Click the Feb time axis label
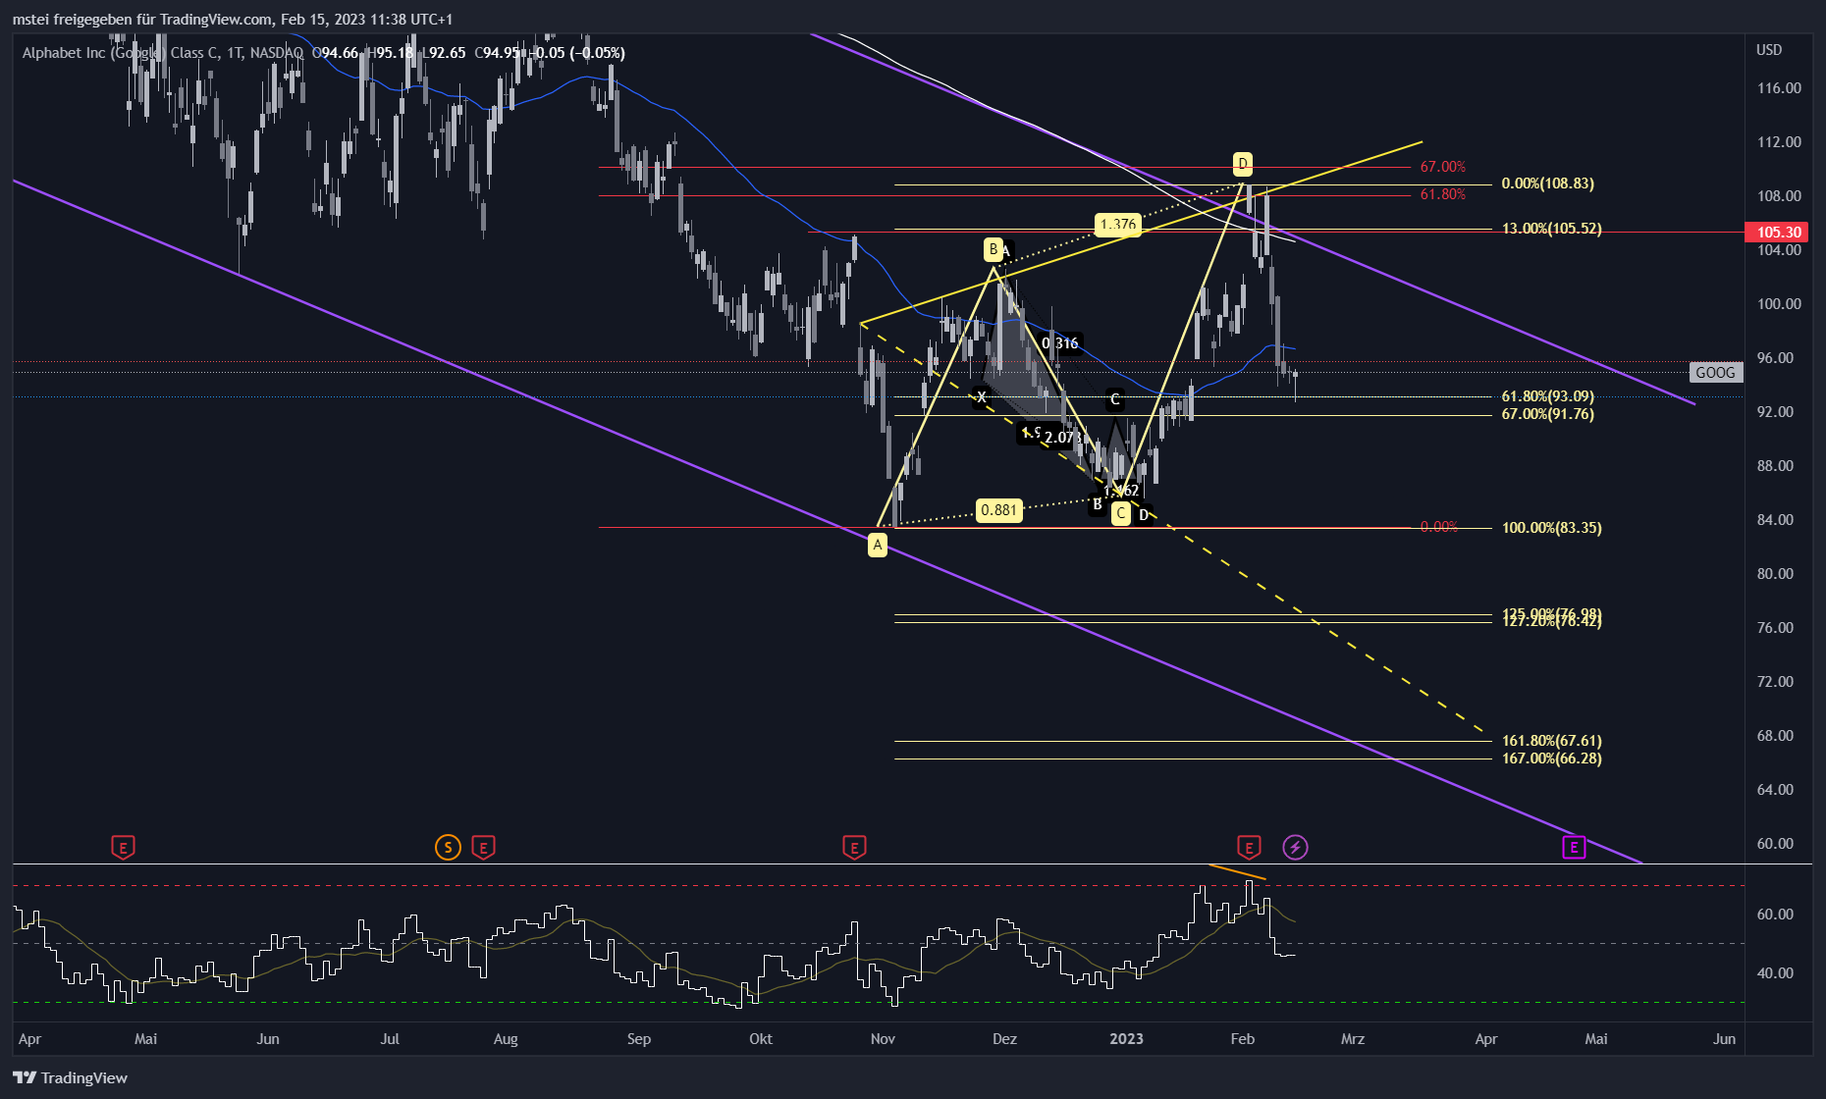 [x=1243, y=1039]
